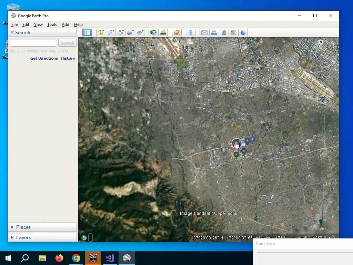Open the Edit menu

[x=26, y=24]
